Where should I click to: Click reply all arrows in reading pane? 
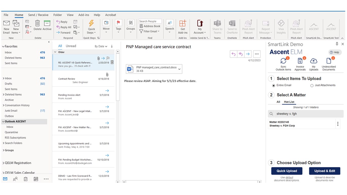[241, 54]
